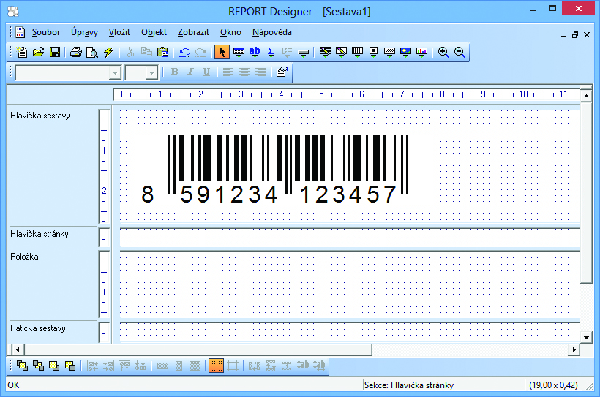Viewport: 600px width, 397px height.
Task: Insert a barcode with the barcode tool
Action: coord(357,52)
